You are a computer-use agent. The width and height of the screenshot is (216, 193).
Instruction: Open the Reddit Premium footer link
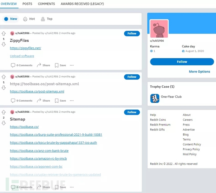click(x=160, y=125)
